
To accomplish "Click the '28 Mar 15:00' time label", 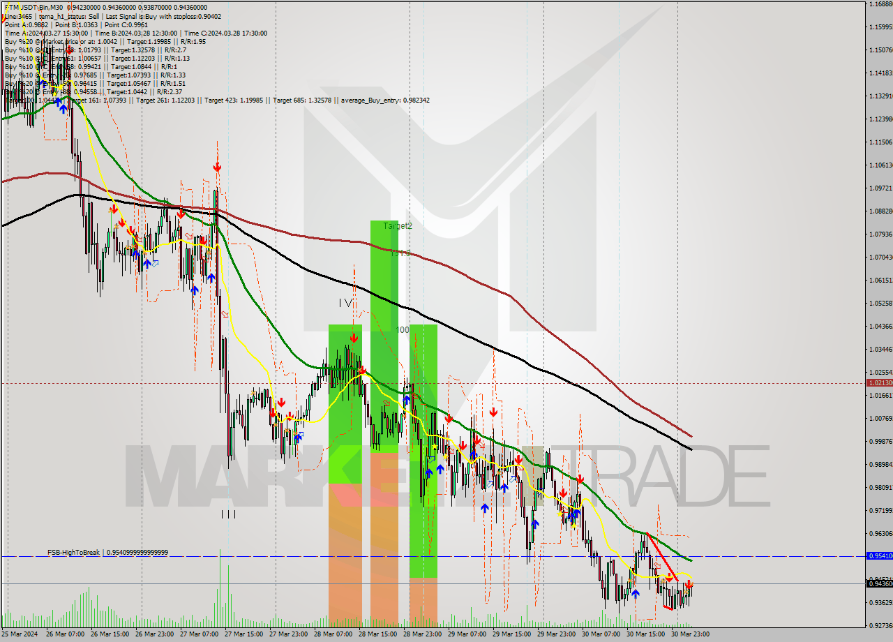I will pos(377,634).
